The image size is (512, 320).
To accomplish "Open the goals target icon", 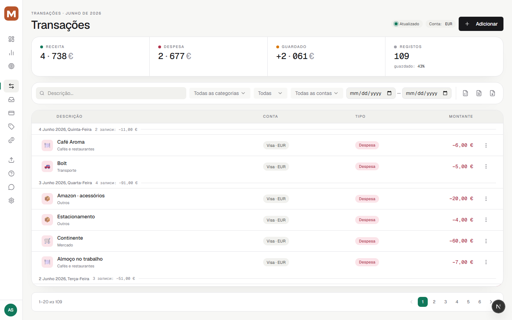I will [11, 66].
